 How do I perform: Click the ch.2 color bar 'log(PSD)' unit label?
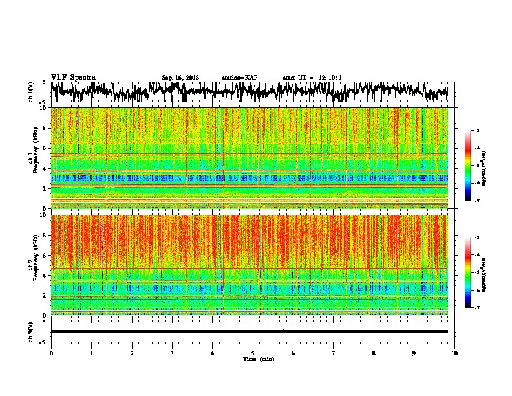(x=484, y=276)
